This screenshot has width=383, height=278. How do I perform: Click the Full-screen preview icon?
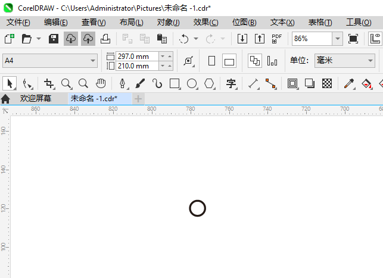(x=353, y=39)
